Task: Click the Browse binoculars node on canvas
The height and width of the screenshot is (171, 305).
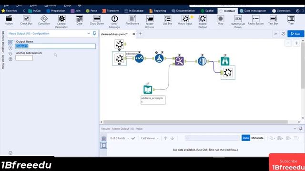Action: [x=225, y=61]
